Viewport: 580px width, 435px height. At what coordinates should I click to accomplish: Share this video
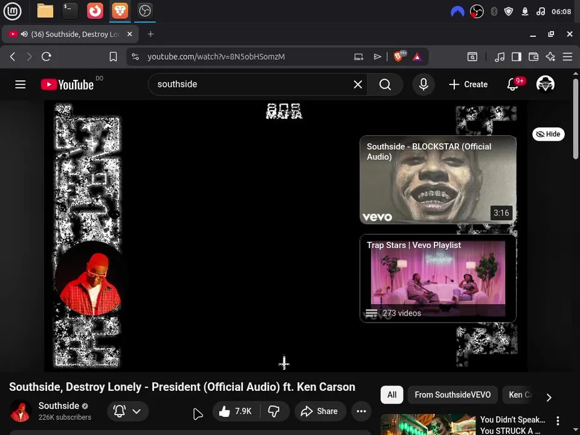[x=320, y=411]
